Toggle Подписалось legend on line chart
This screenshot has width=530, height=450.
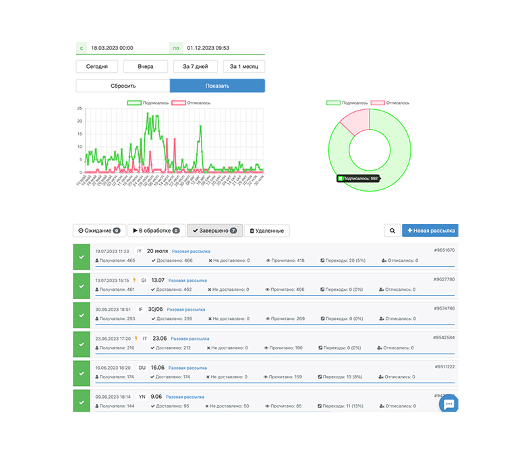coord(148,103)
